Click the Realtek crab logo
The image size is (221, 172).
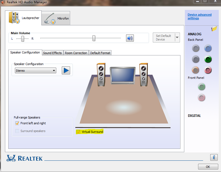click(x=11, y=158)
